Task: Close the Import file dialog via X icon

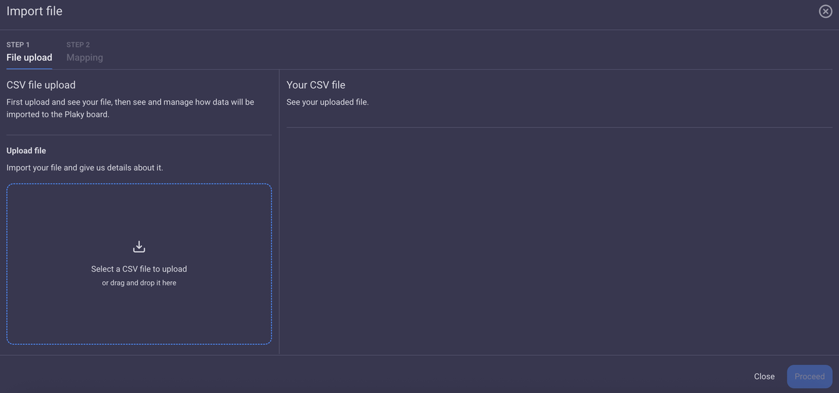Action: pos(825,12)
